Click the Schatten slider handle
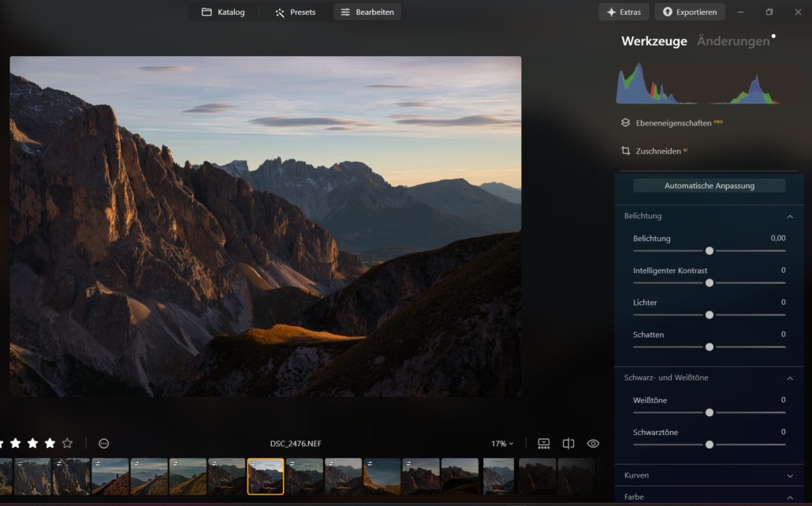The width and height of the screenshot is (812, 506). tap(710, 347)
